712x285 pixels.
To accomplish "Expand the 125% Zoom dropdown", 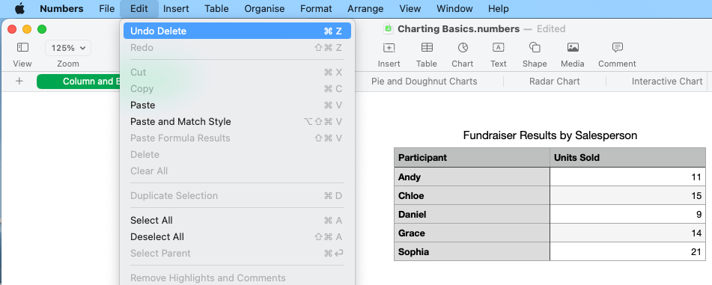I will tap(68, 48).
